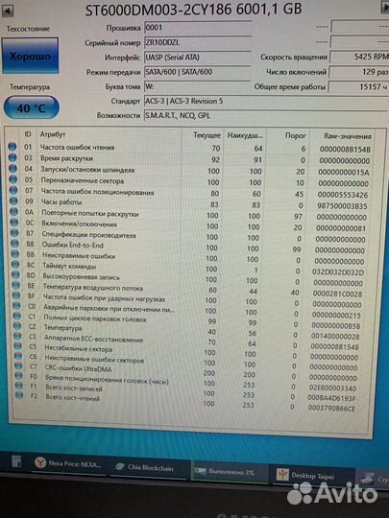Select Время позиционирования головок (часы) text
The image size is (389, 518).
107,379
